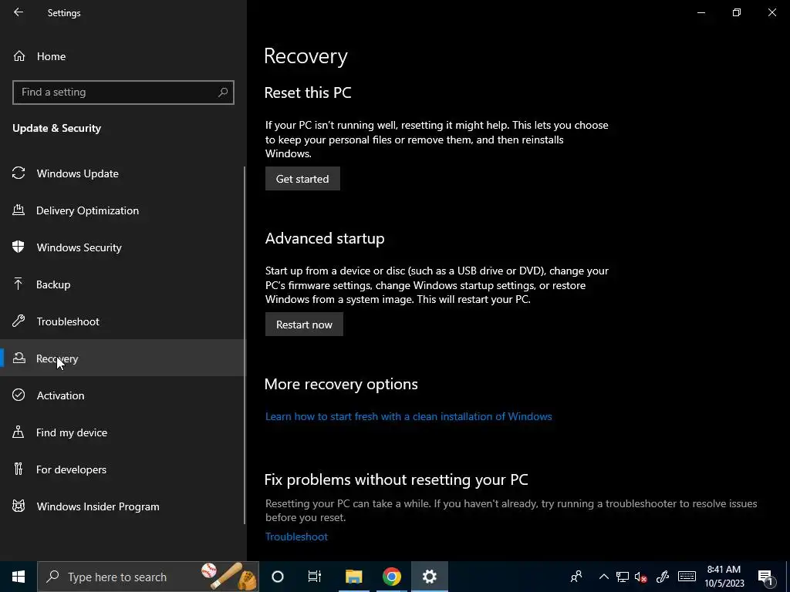Viewport: 790px width, 592px height.
Task: Click the Recovery sidebar icon
Action: pyautogui.click(x=19, y=358)
